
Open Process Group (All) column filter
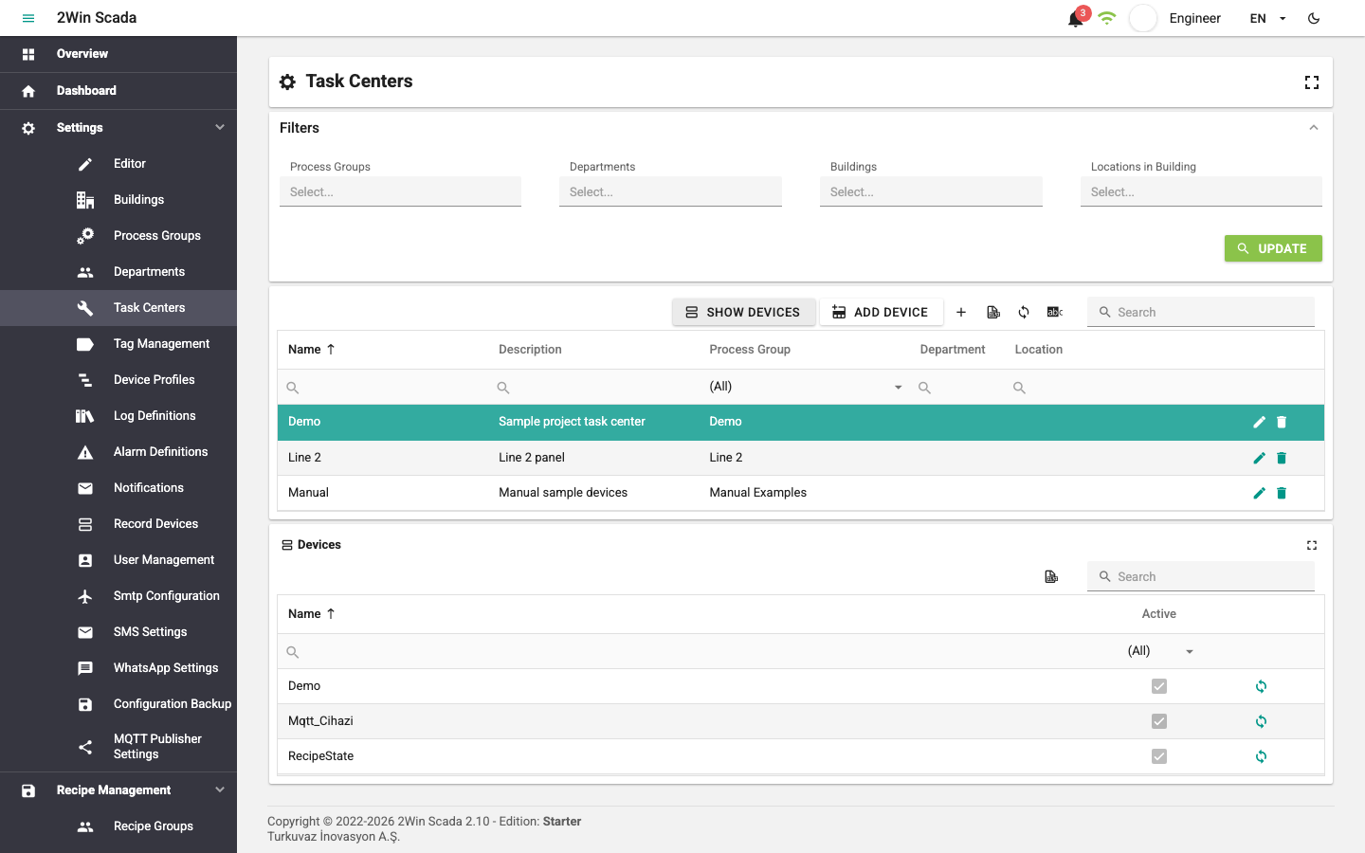click(806, 387)
